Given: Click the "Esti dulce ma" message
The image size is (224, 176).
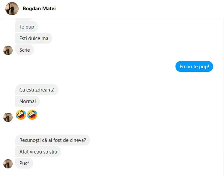Looking at the screenshot, I should [34, 38].
